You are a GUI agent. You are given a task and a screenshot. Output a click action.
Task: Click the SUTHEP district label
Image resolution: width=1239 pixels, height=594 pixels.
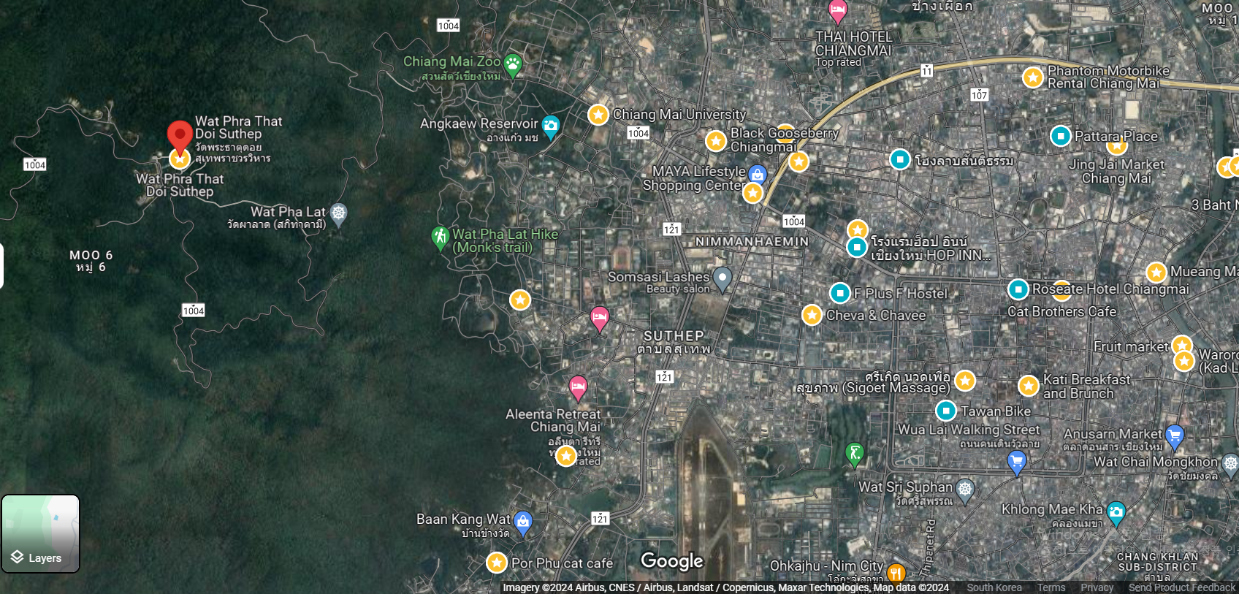click(674, 335)
